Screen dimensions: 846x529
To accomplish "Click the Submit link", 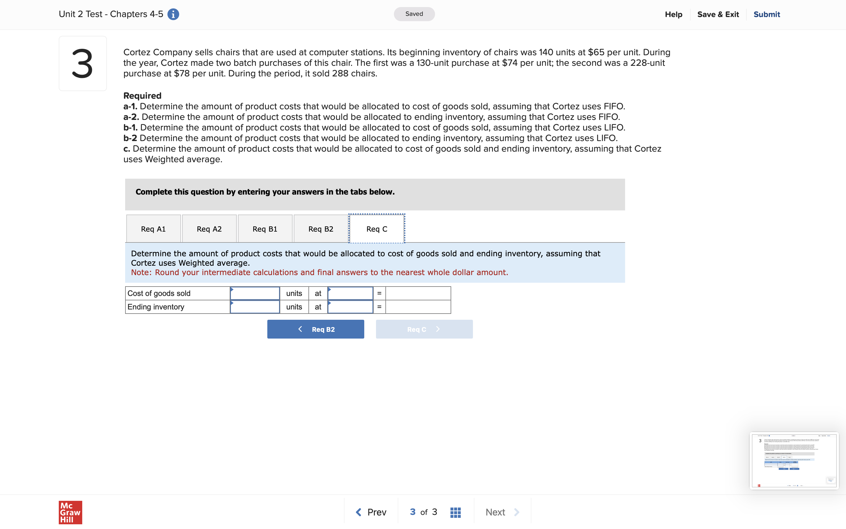I will point(766,14).
